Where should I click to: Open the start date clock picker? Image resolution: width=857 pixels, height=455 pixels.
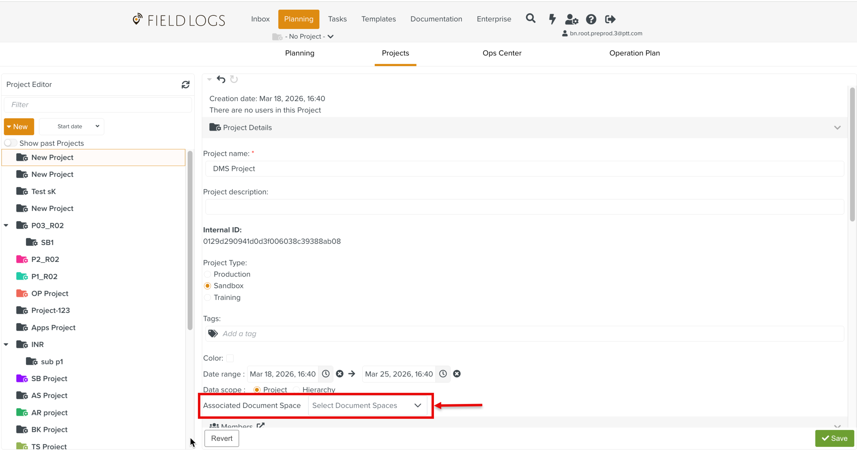pos(326,374)
